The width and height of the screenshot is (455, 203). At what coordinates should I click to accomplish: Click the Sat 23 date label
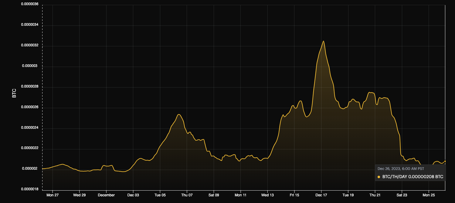coord(402,195)
